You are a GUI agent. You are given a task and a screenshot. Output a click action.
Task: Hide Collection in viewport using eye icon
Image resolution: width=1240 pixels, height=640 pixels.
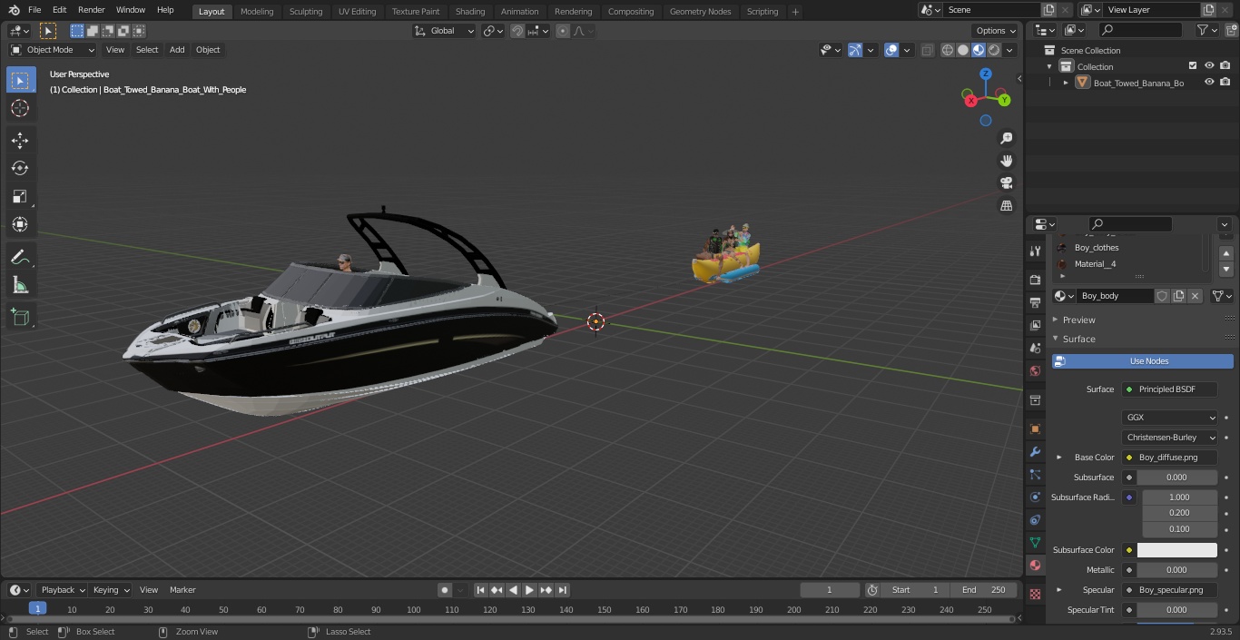(1209, 66)
